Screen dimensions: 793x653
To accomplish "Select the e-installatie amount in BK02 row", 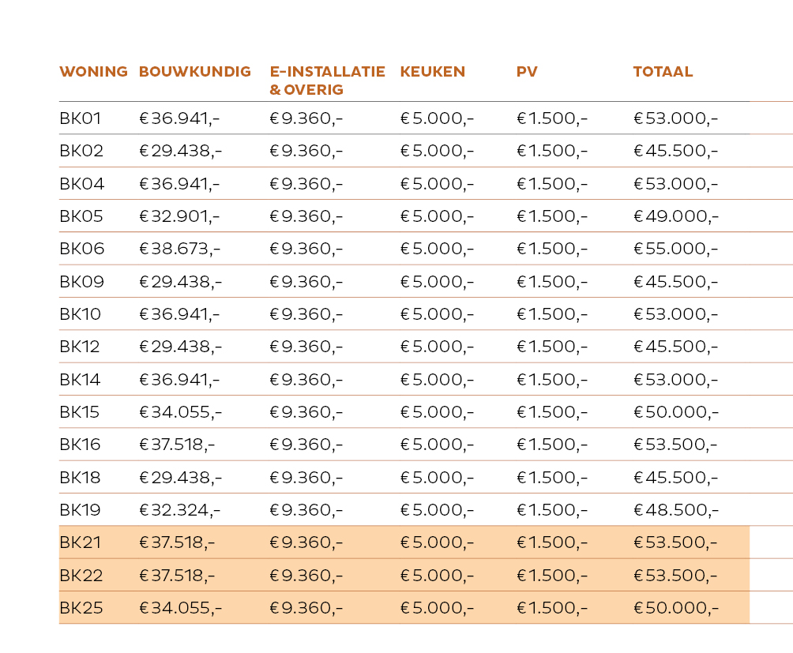I will [306, 152].
